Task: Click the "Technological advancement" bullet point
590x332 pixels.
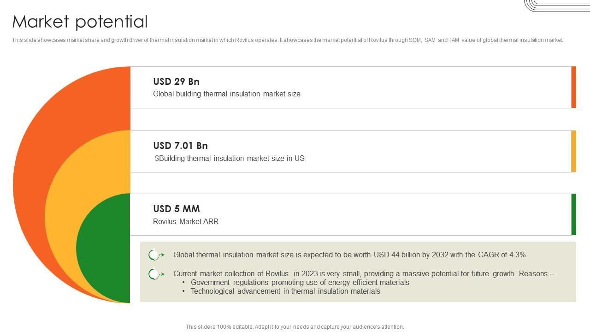Action: tap(285, 291)
